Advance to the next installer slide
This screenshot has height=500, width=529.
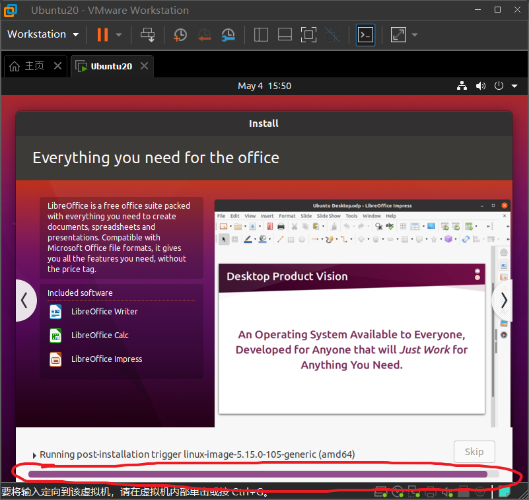(x=503, y=301)
